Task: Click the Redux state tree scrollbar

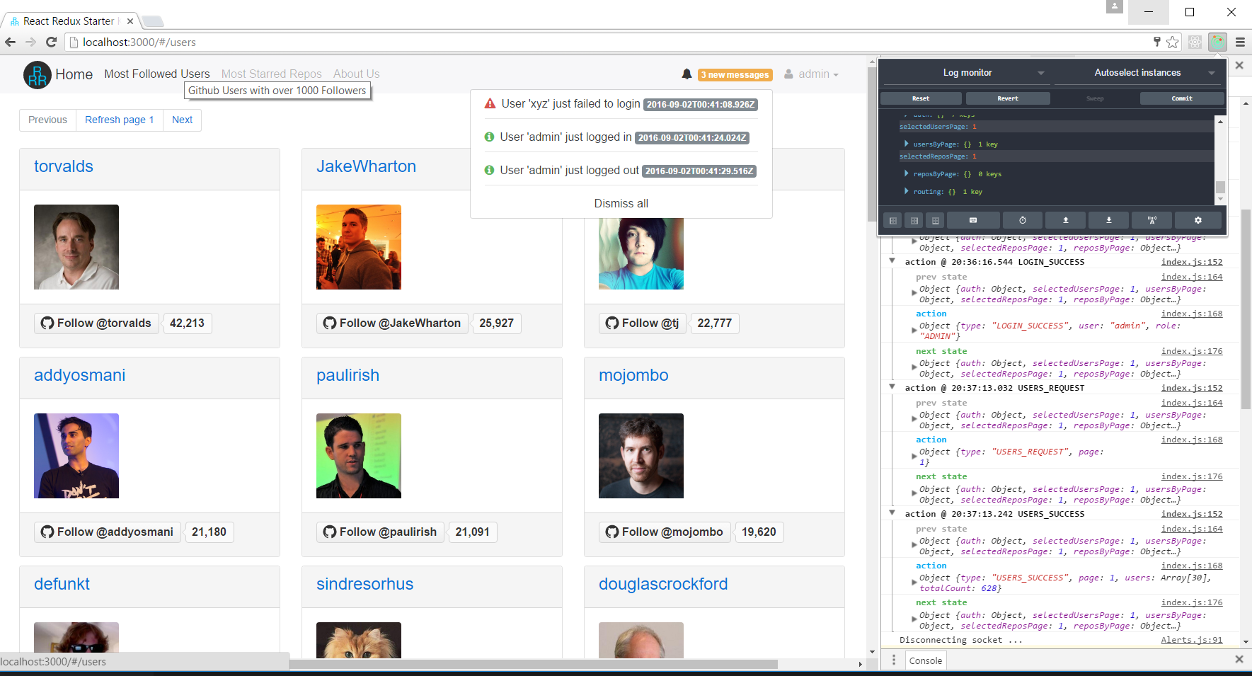Action: [1220, 187]
